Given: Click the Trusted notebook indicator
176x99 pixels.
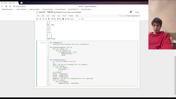Looking at the screenshot, I should (121, 16).
